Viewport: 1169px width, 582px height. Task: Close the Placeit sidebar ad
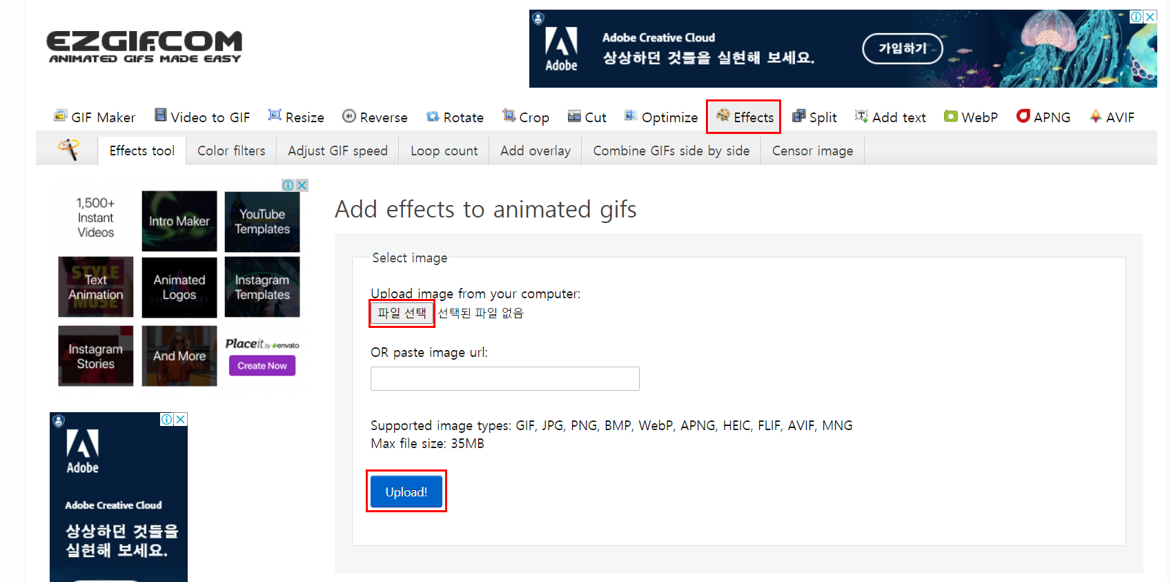[302, 185]
